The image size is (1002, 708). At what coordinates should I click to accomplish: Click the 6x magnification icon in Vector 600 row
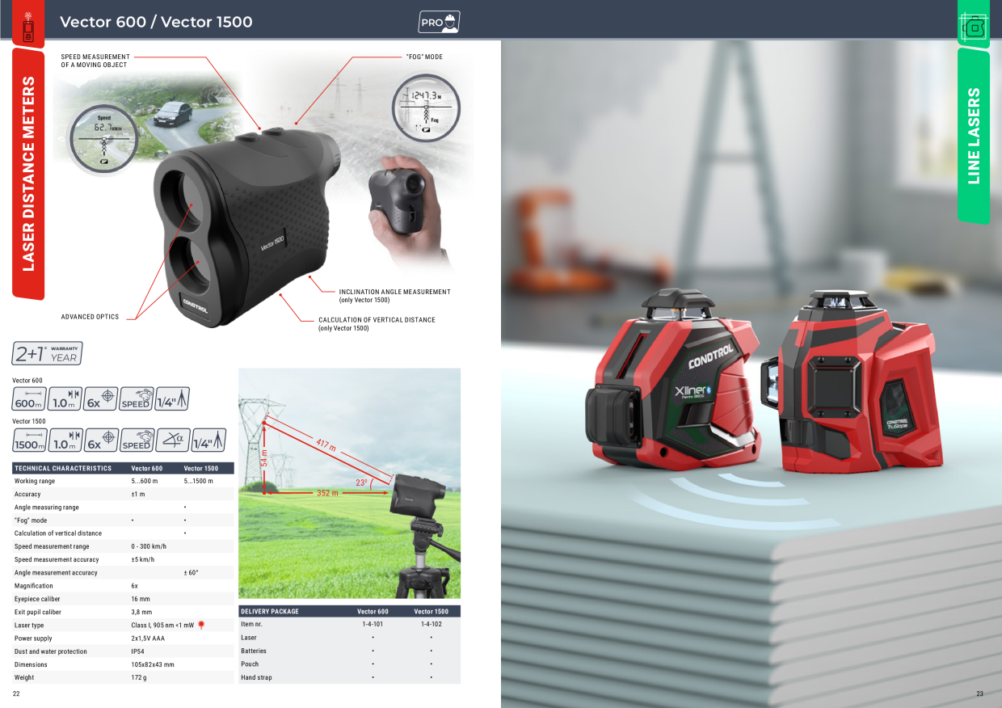[101, 399]
